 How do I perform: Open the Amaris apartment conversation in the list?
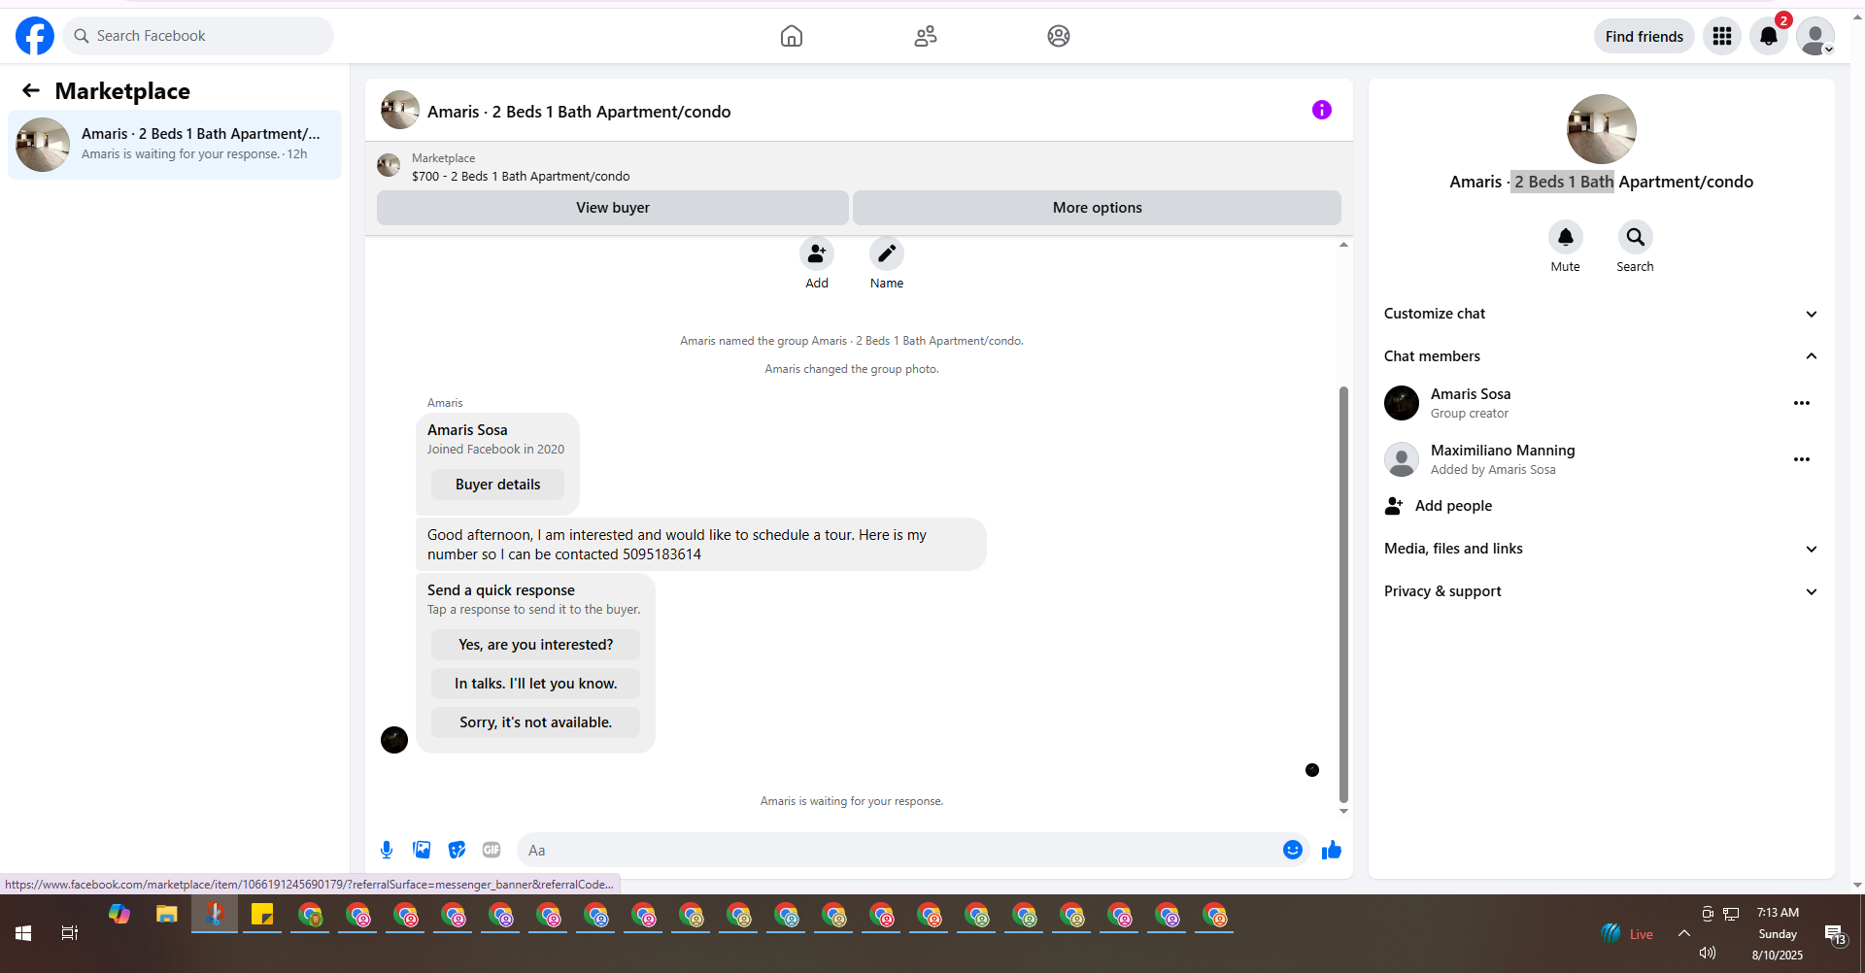click(175, 145)
